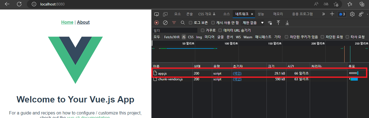Image resolution: width=369 pixels, height=118 pixels.
Task: Open the initiator link for chunk-vendors.js
Action: (237, 79)
